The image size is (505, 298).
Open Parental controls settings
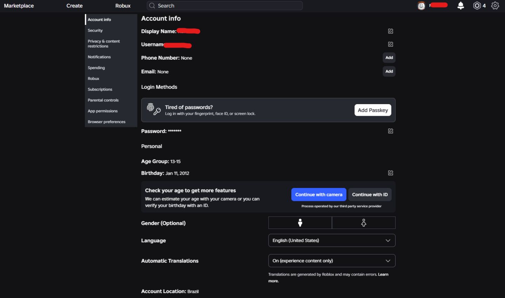pos(111,100)
